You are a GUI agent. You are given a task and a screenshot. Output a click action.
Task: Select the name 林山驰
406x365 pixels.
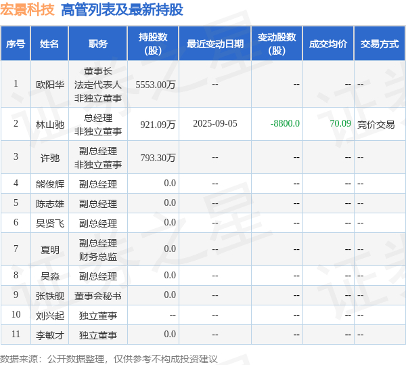(x=50, y=125)
